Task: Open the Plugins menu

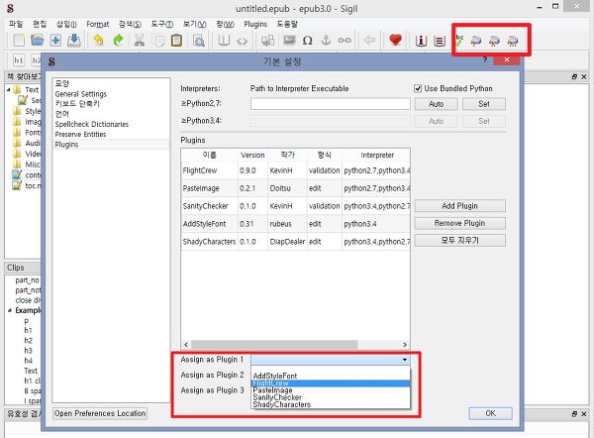Action: pos(255,24)
